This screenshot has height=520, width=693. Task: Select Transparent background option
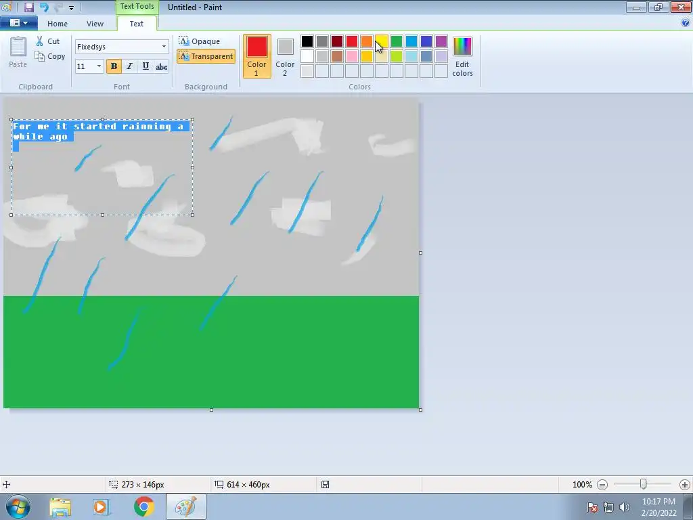(x=206, y=56)
